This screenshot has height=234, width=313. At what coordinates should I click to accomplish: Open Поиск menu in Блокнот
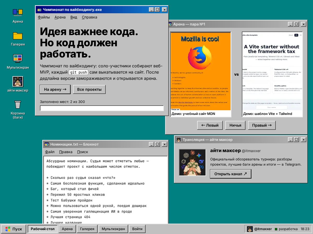point(82,152)
